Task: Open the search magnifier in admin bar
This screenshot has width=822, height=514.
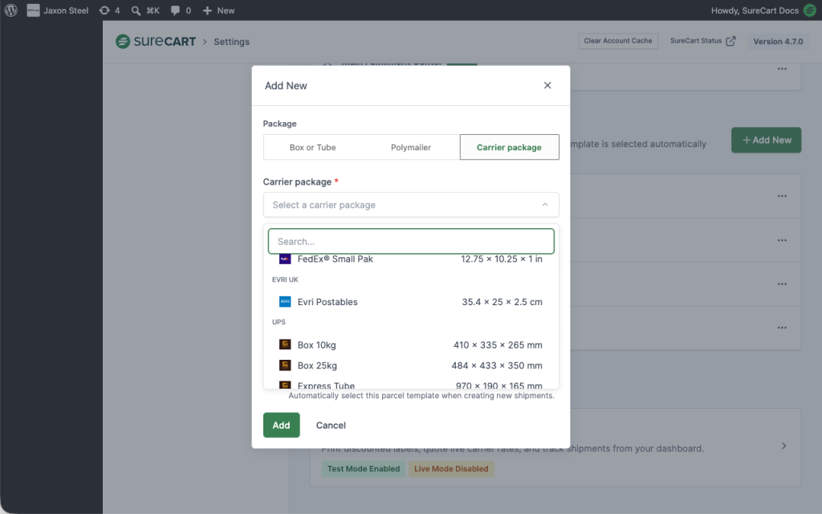Action: pos(136,10)
